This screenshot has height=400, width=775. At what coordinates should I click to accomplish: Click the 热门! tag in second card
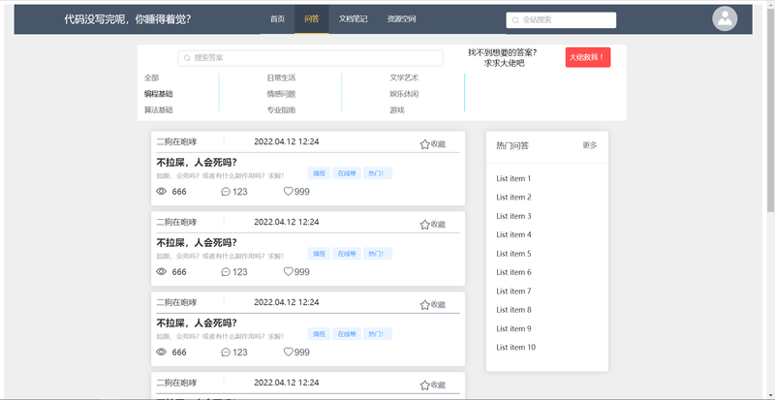click(378, 254)
